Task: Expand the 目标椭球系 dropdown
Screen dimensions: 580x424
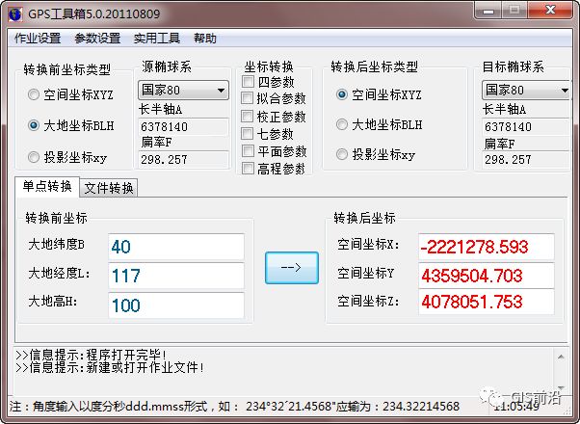Action: (x=526, y=90)
